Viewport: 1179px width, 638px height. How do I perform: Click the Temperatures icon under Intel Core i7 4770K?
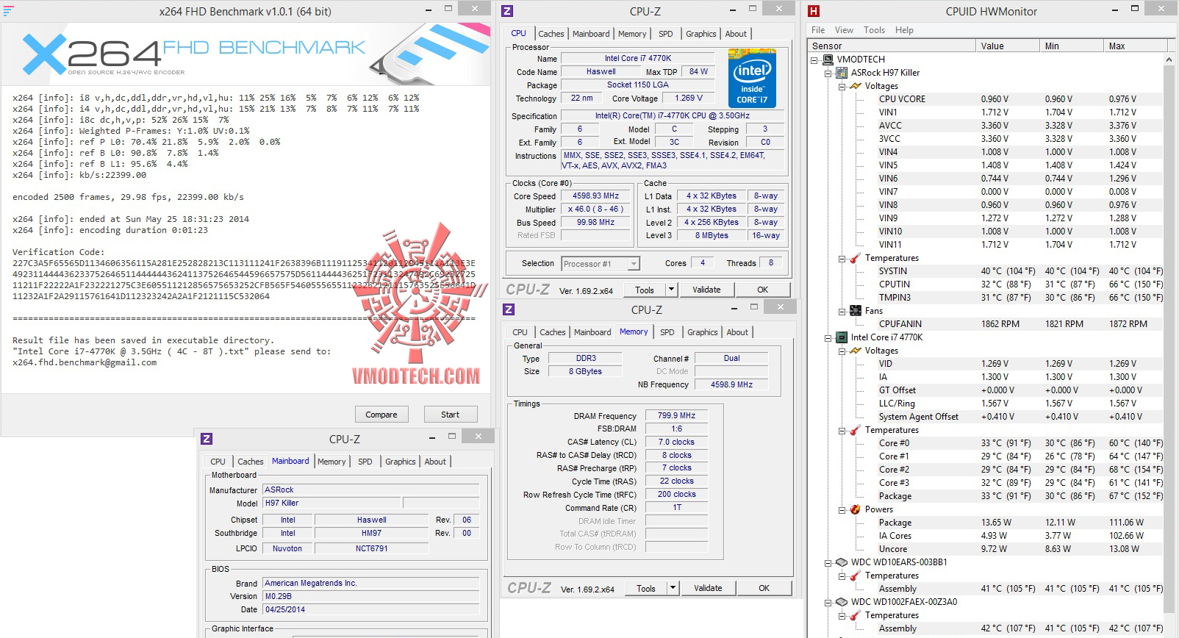(856, 430)
